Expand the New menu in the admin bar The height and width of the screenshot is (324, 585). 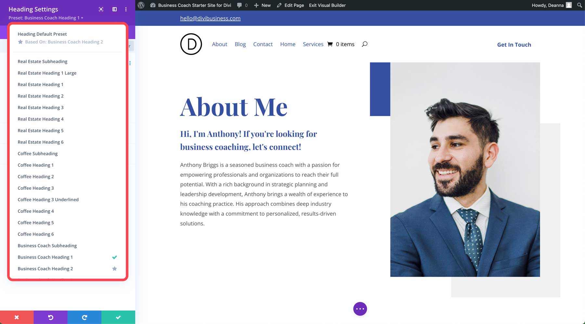point(262,5)
